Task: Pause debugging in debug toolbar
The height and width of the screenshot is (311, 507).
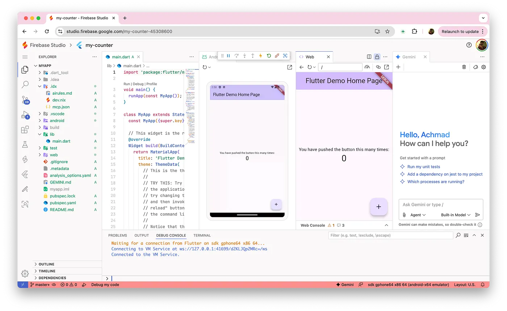Action: 229,56
